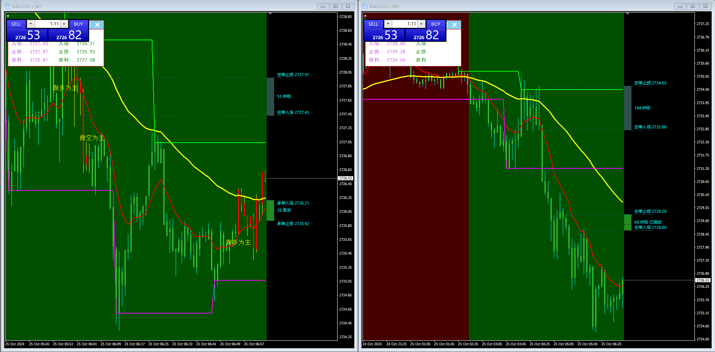The image size is (715, 352).
Task: Select the 53 供给 supply zone label
Action: [x=284, y=96]
